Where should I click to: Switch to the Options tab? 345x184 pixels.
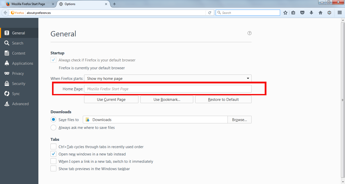83,4
